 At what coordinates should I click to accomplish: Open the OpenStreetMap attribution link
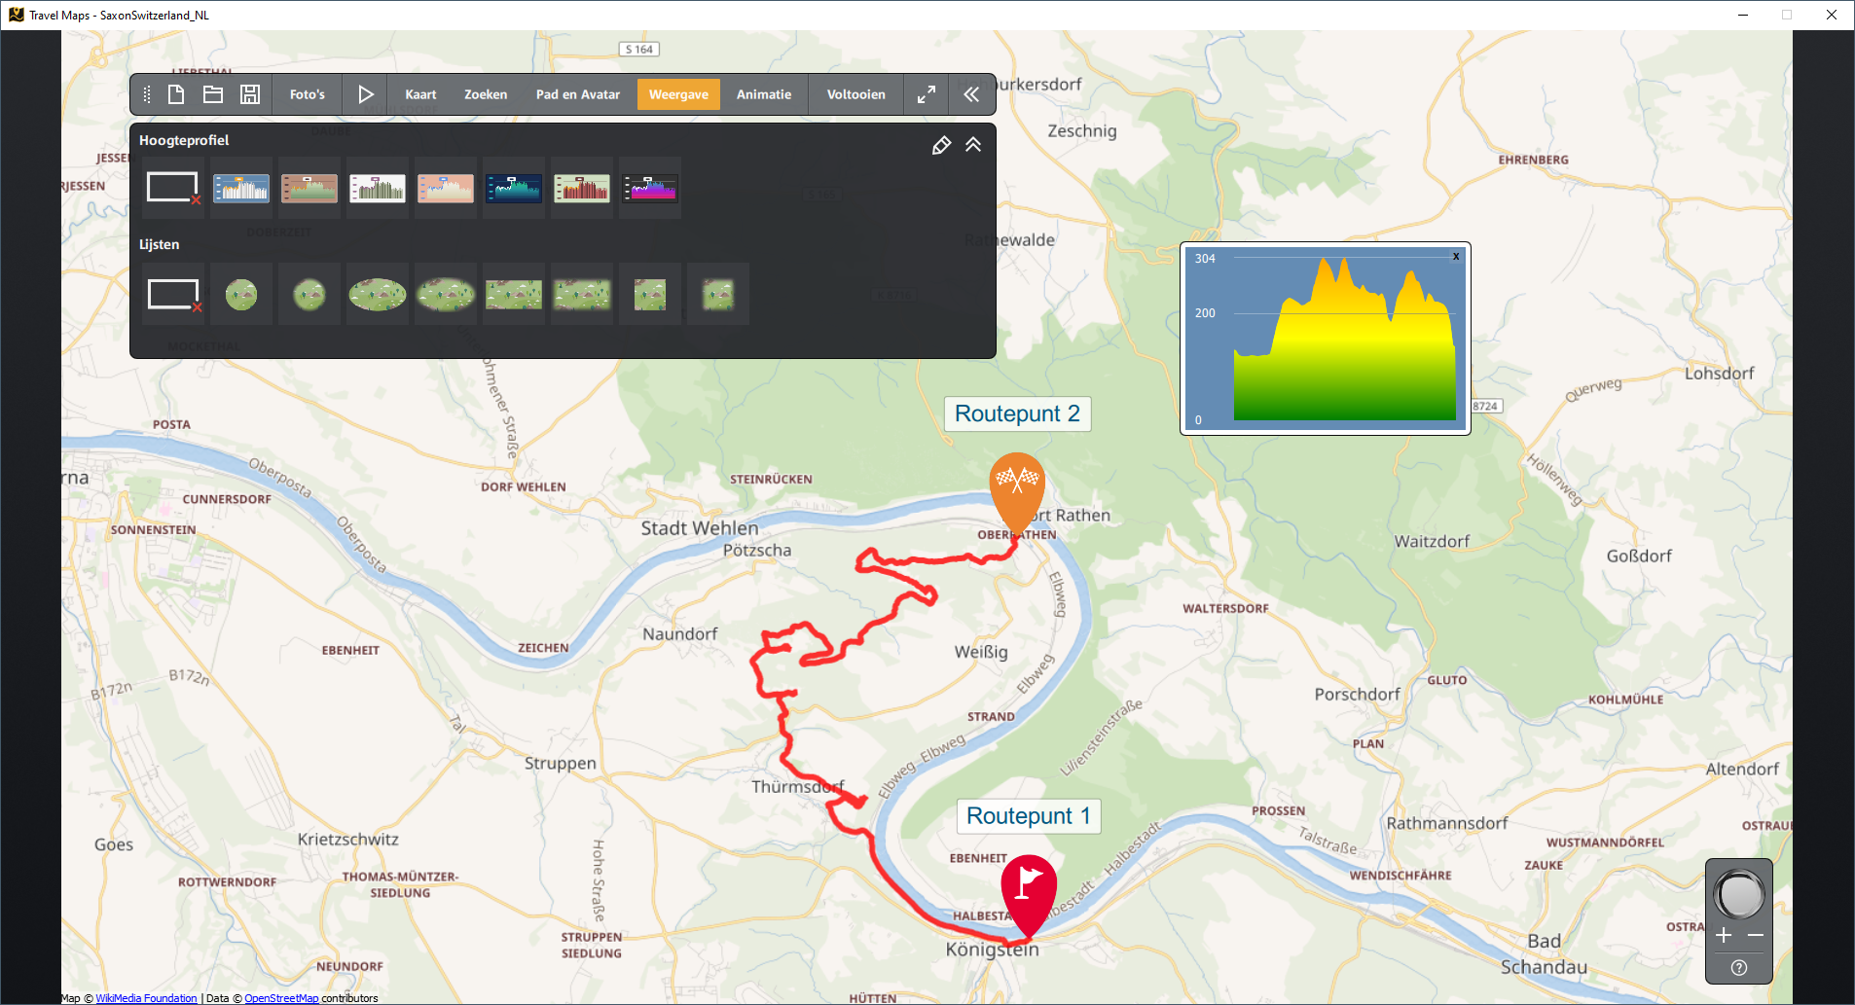tap(281, 998)
